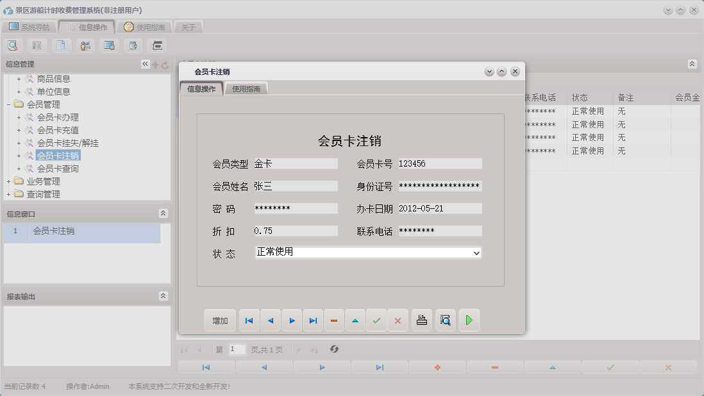Collapse the 信息管理 panel with double arrows

tap(145, 63)
